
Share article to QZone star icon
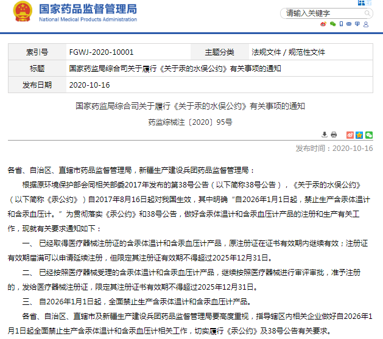359,135
